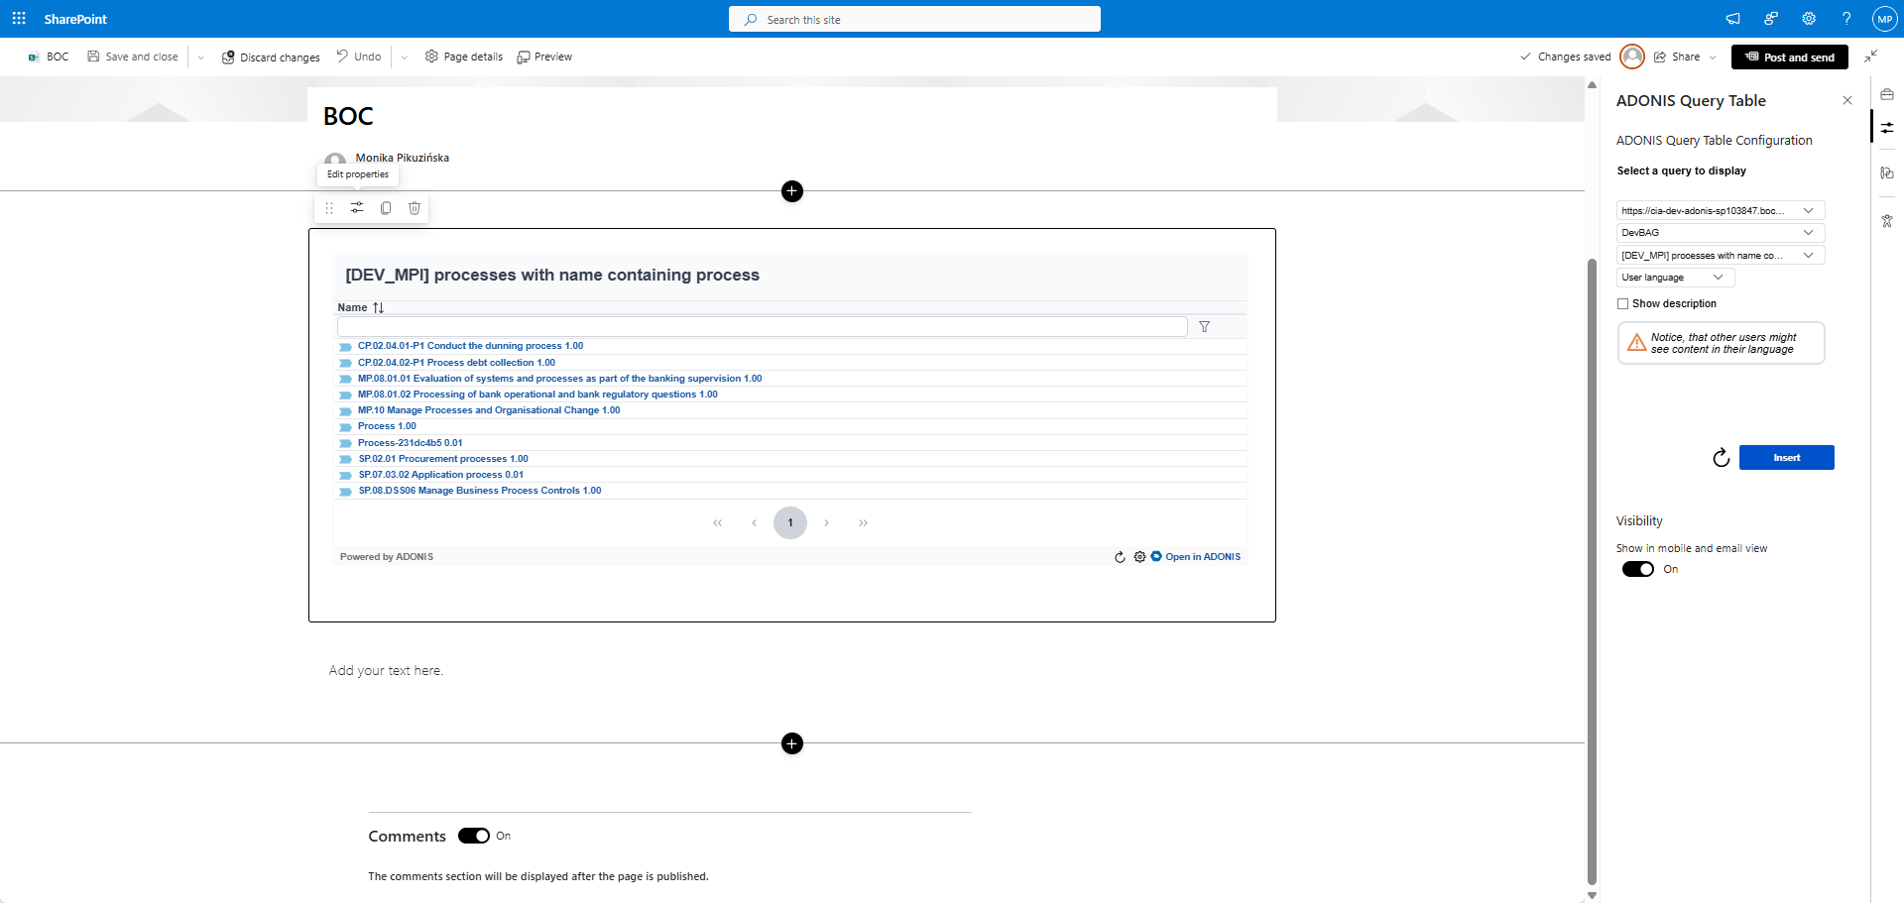Click the settings gear in table footer
The width and height of the screenshot is (1904, 903).
click(x=1139, y=557)
